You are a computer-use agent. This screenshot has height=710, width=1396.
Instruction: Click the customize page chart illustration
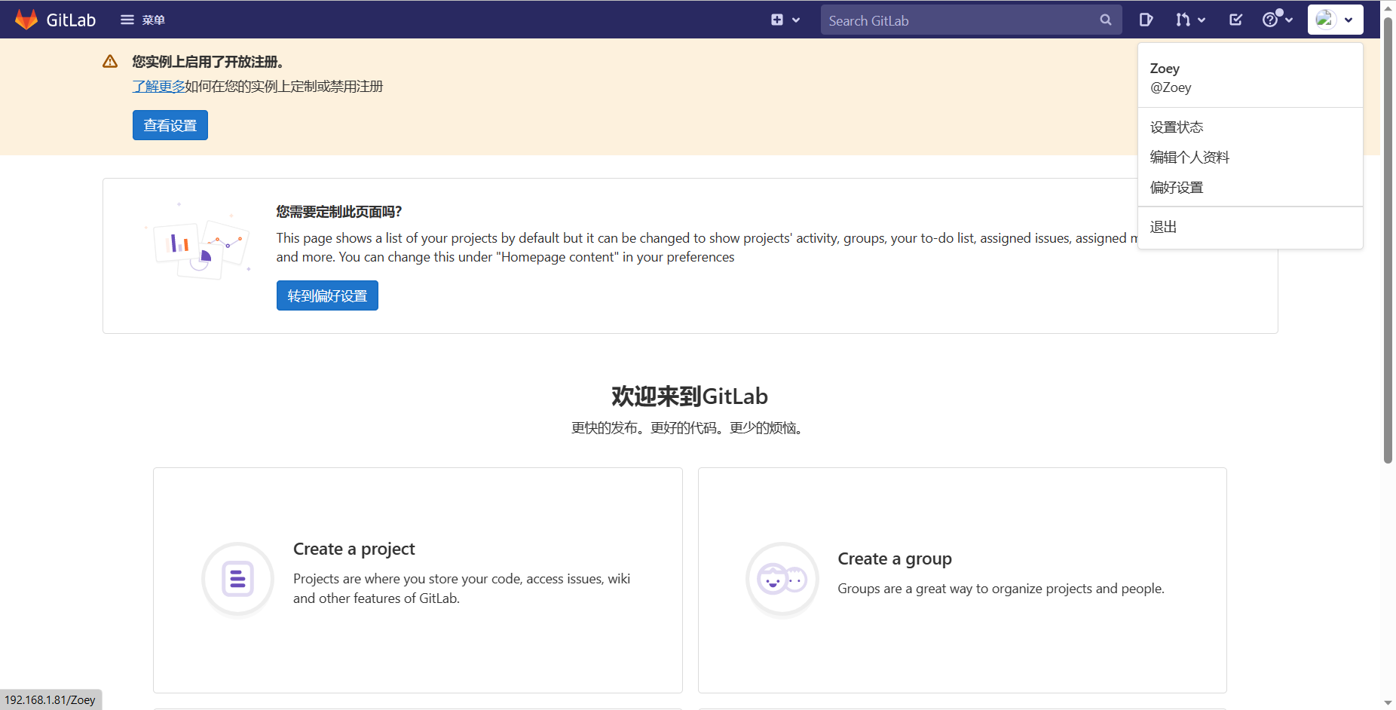tap(198, 240)
